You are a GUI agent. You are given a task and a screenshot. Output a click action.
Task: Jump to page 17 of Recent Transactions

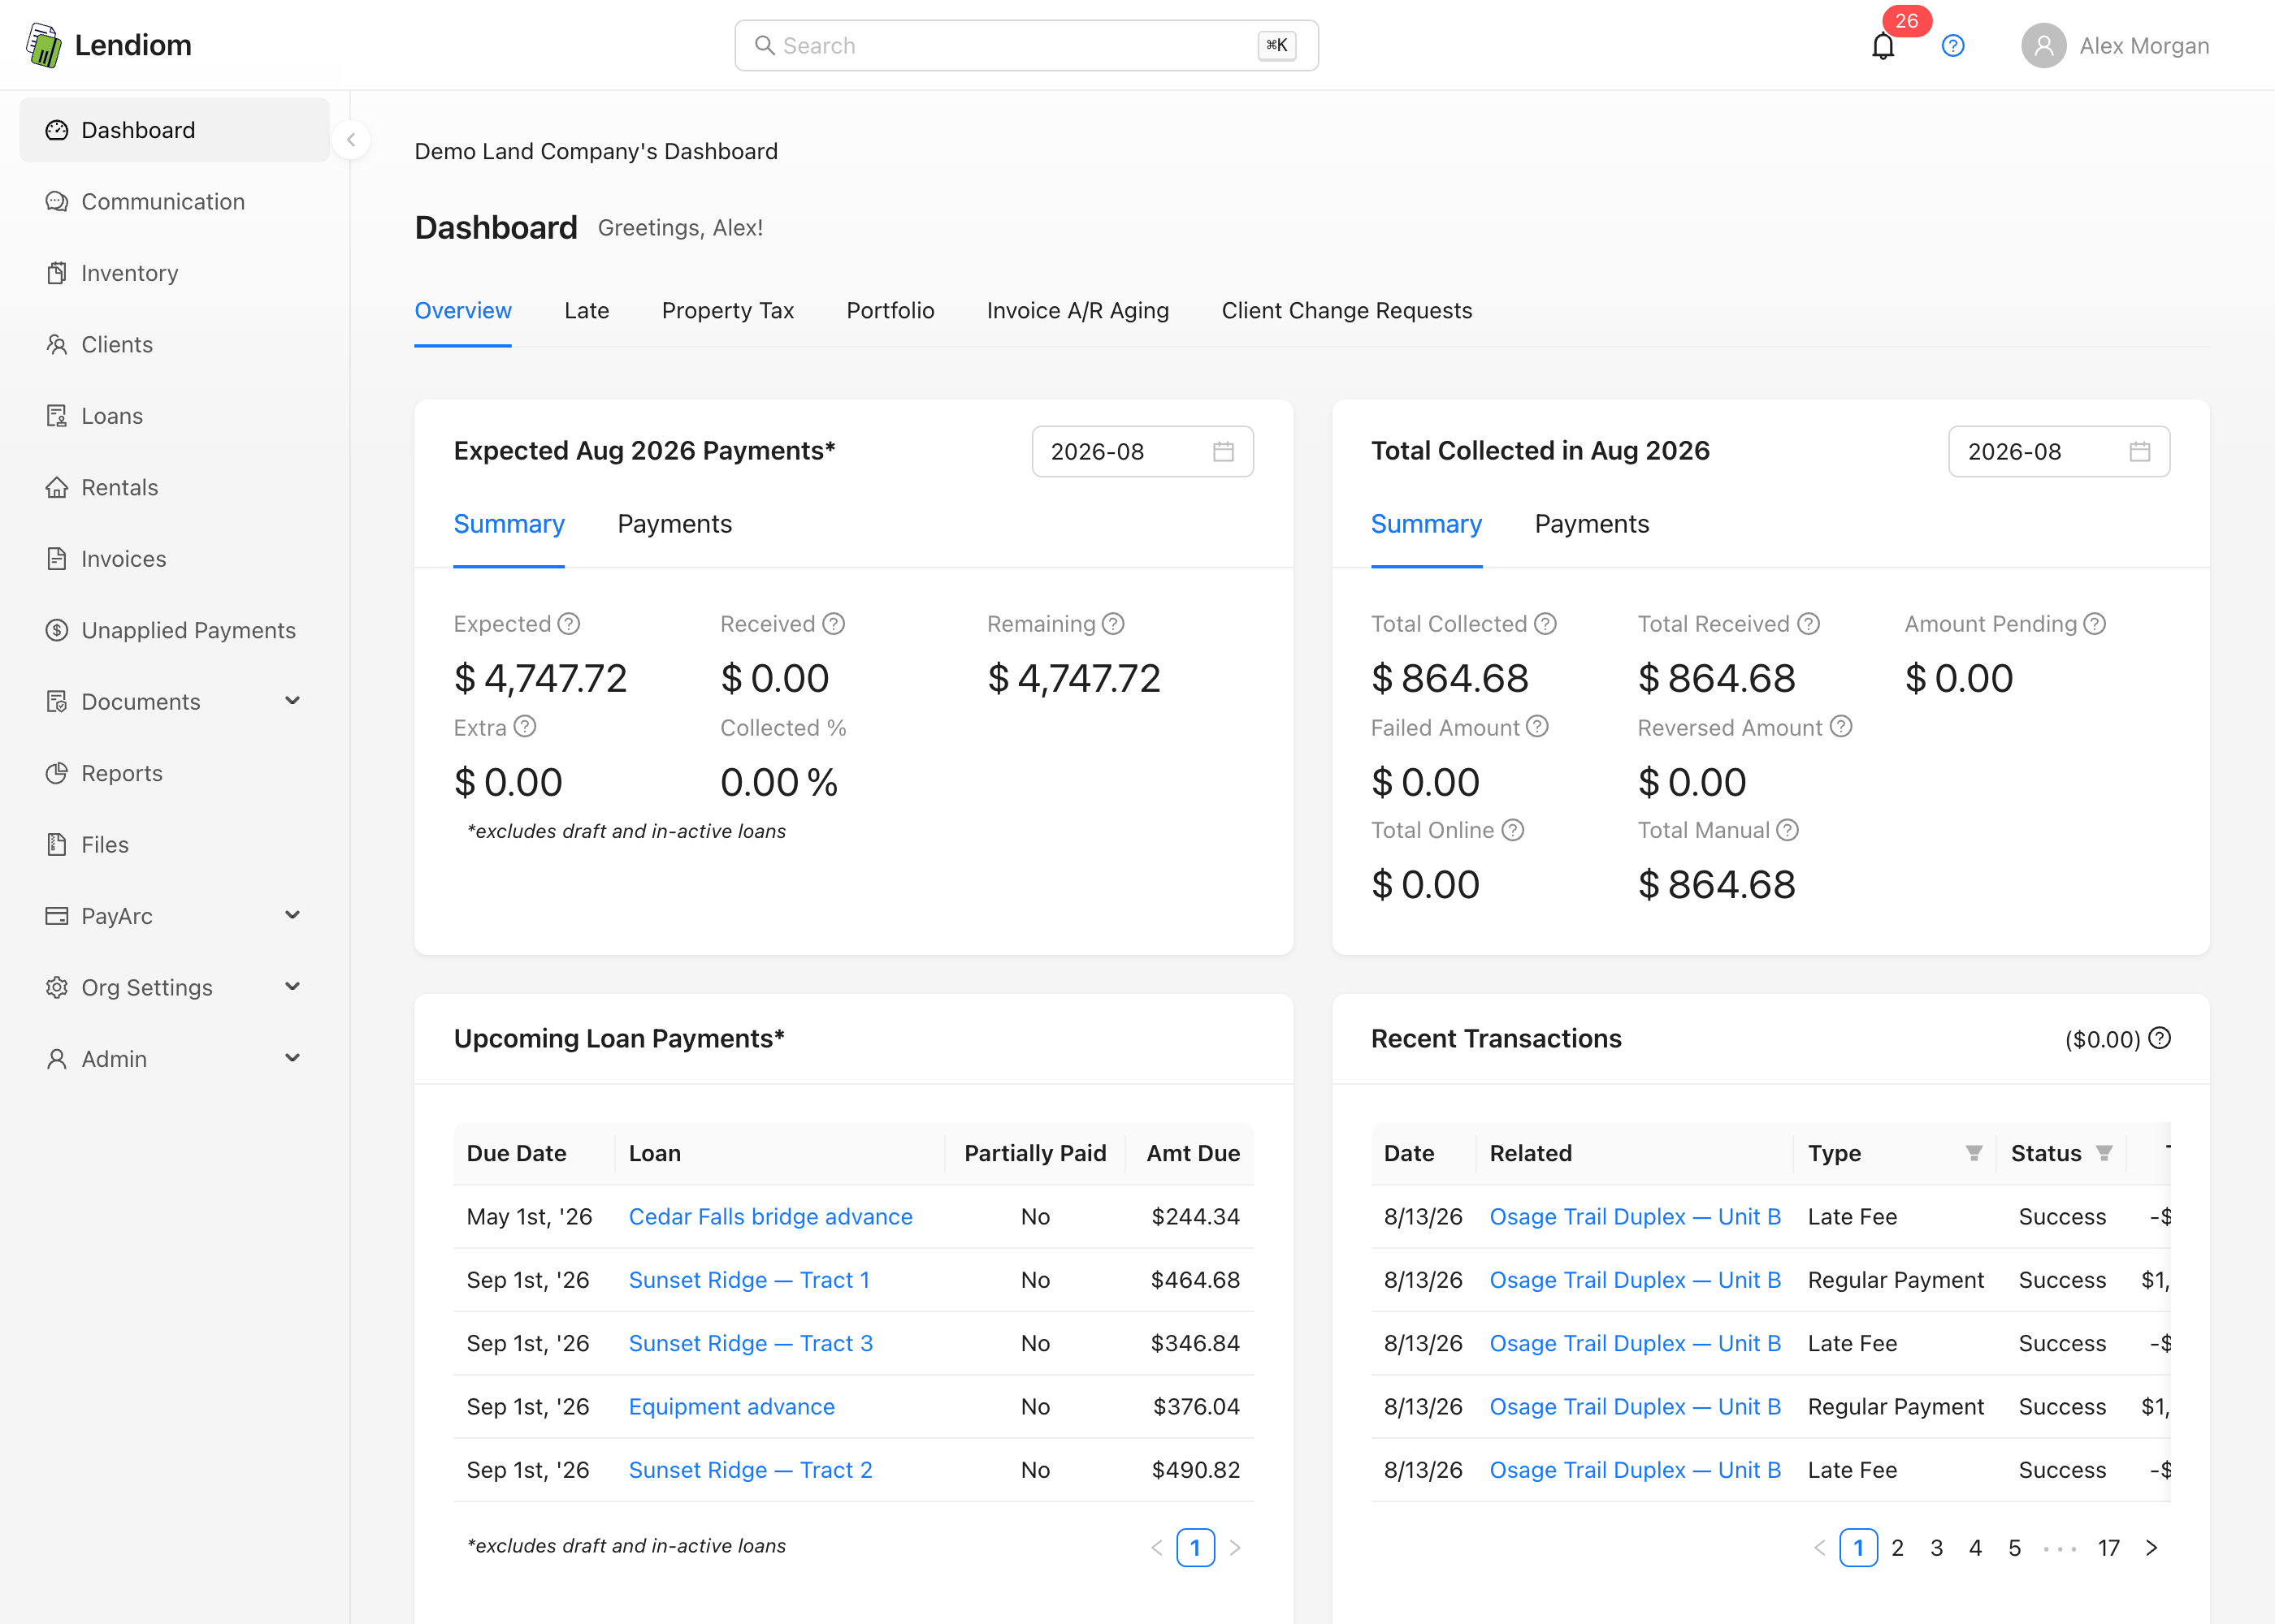[2109, 1548]
